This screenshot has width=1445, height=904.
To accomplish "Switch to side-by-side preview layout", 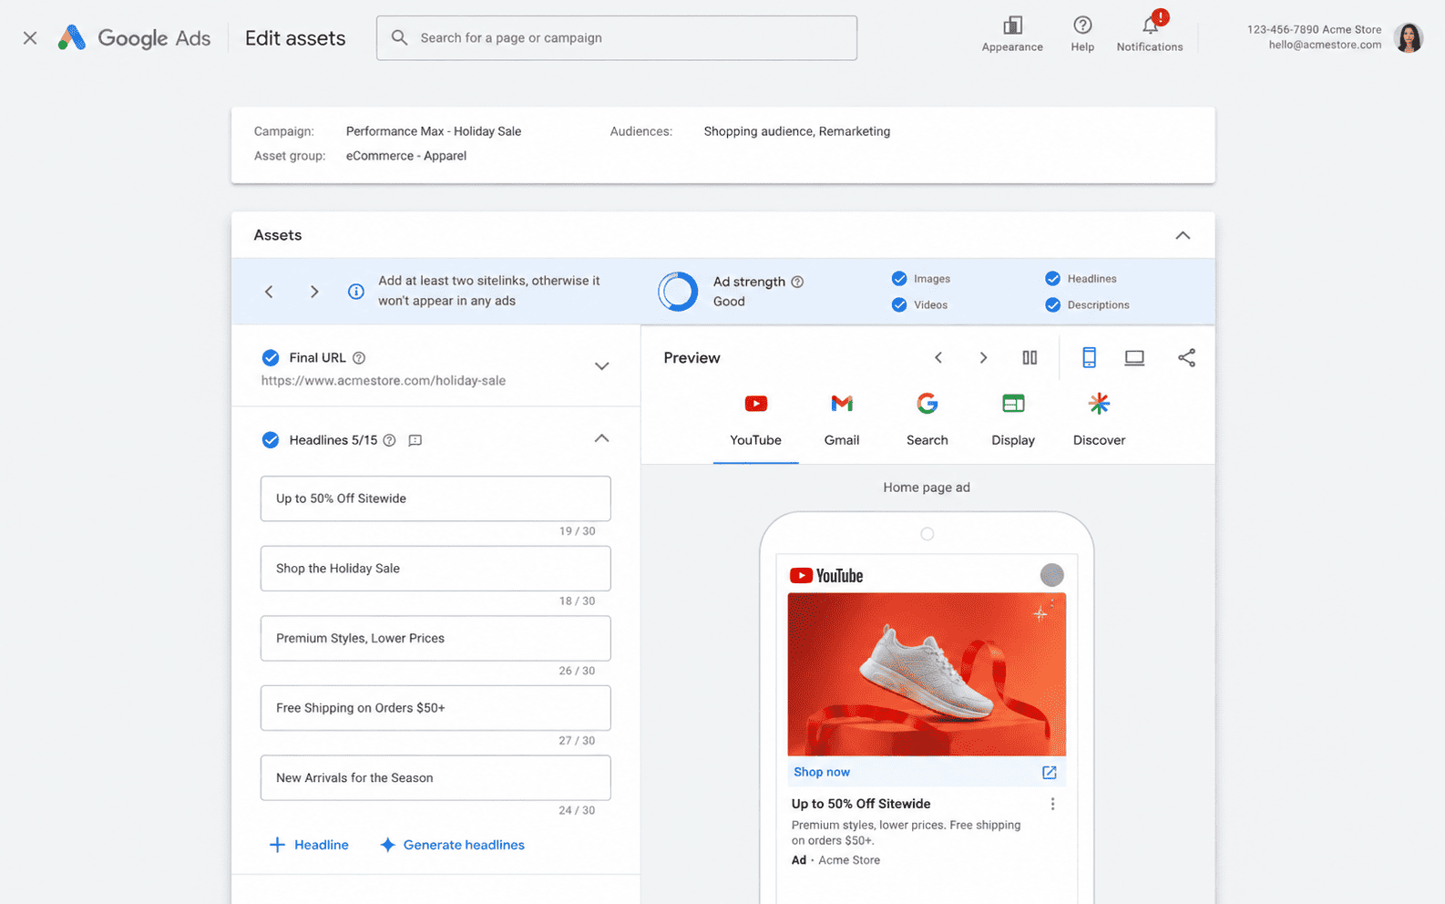I will [x=1030, y=358].
